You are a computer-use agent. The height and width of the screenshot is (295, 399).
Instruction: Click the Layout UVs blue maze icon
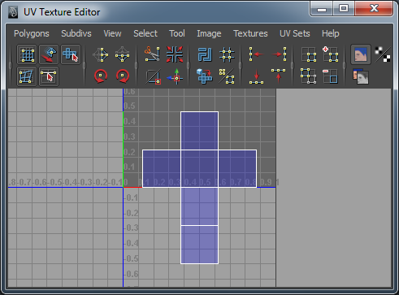click(x=205, y=54)
